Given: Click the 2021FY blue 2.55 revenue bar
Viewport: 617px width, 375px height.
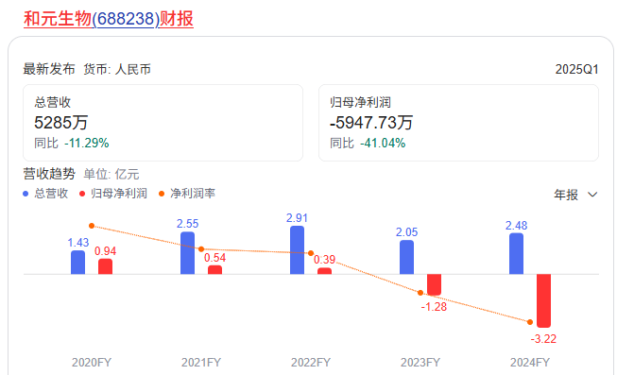Looking at the screenshot, I should (187, 252).
